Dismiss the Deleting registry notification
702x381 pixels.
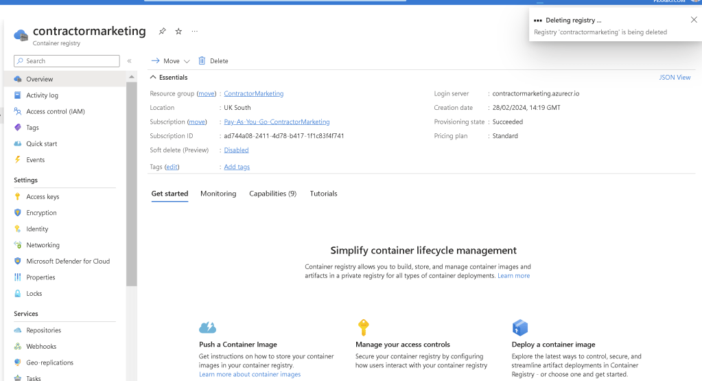[694, 20]
